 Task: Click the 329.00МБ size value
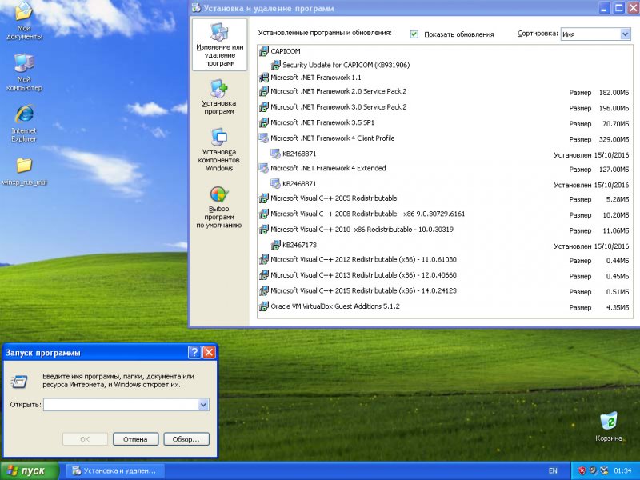614,139
